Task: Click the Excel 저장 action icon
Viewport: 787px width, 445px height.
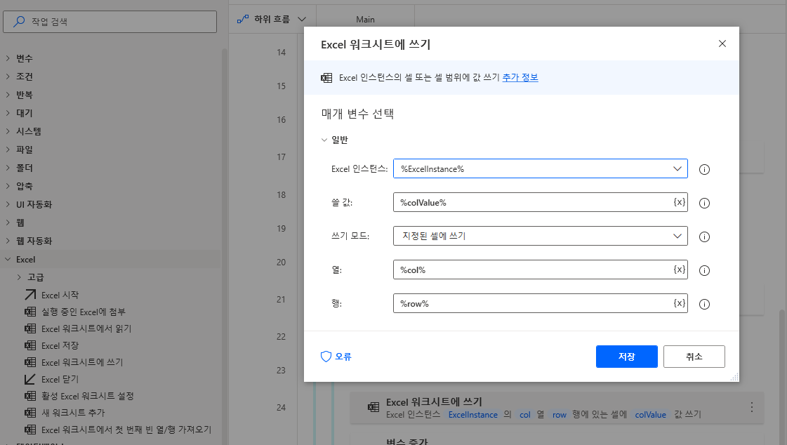Action: pos(30,345)
